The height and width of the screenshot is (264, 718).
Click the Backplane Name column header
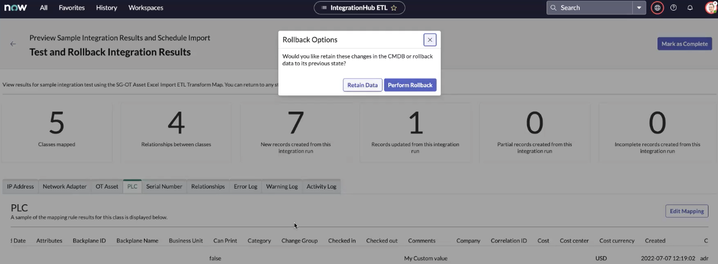coord(137,241)
